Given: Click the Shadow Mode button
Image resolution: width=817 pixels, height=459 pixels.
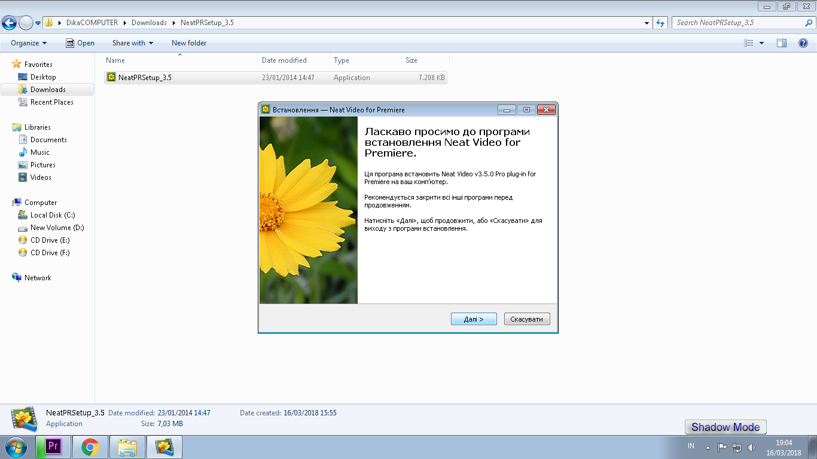Looking at the screenshot, I should click(x=725, y=427).
